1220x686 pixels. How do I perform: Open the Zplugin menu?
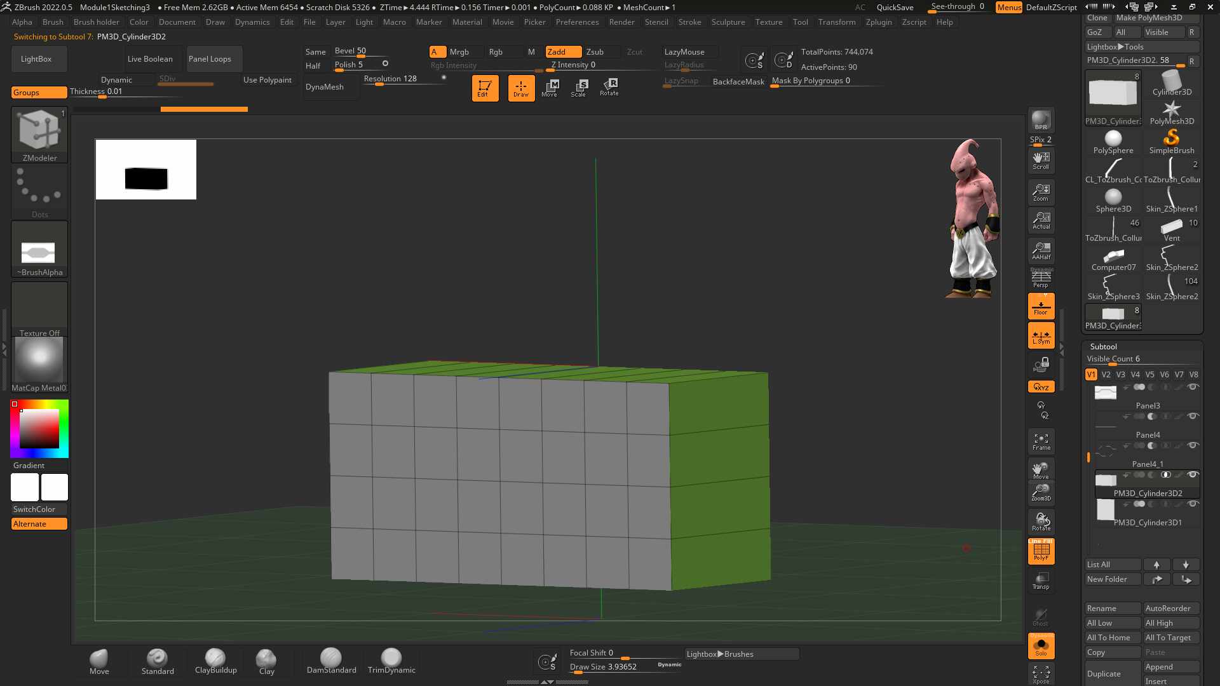click(x=879, y=22)
